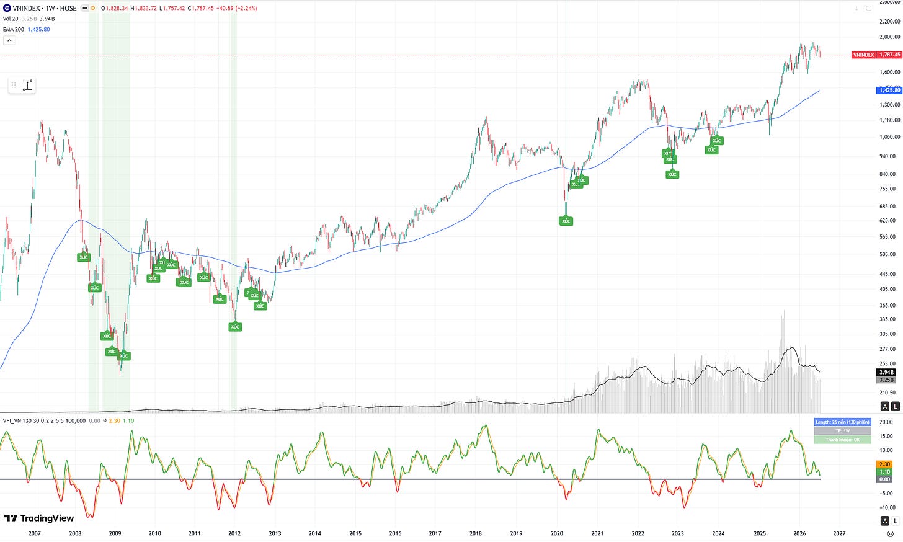Image resolution: width=903 pixels, height=542 pixels.
Task: Click the orange 2.30 indicator axis label
Action: (885, 464)
